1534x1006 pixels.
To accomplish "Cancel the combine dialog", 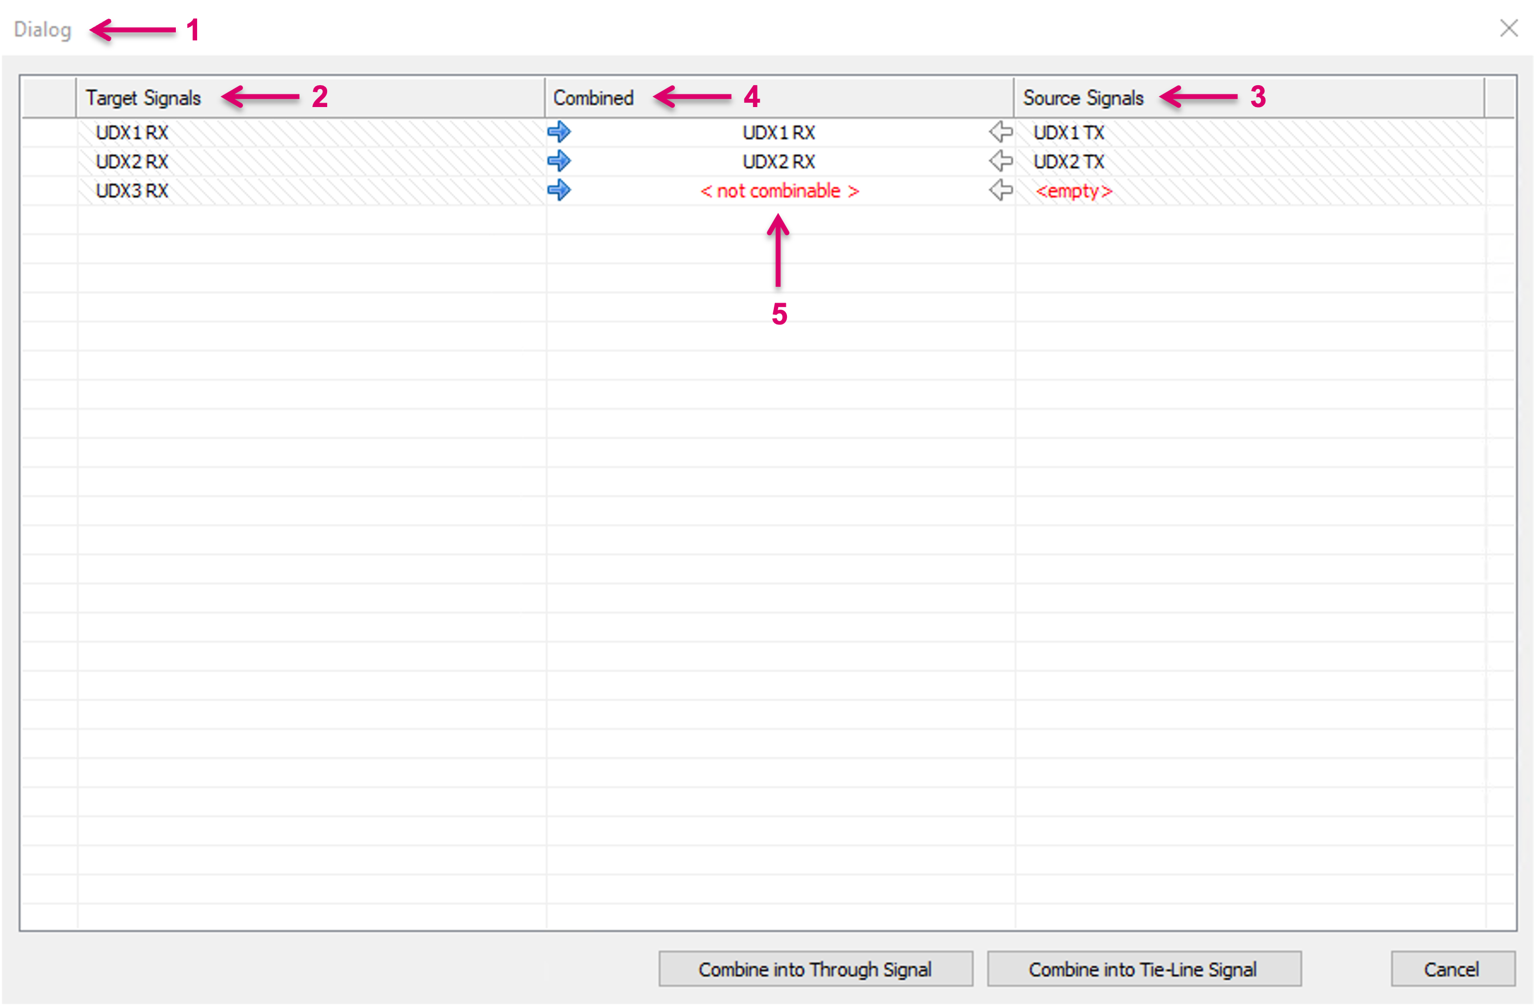I will click(x=1452, y=969).
